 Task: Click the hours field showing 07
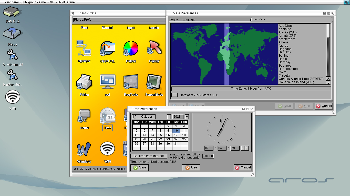tap(209, 148)
